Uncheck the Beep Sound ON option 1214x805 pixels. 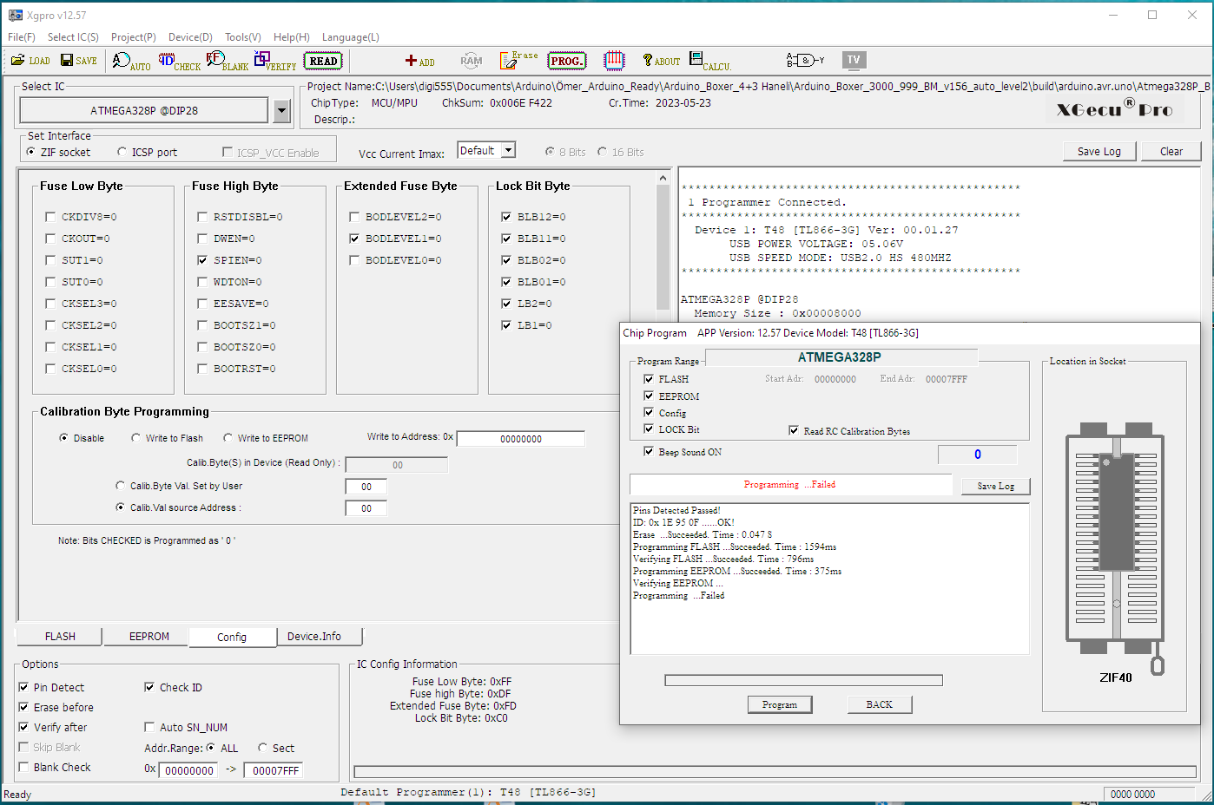(x=649, y=452)
